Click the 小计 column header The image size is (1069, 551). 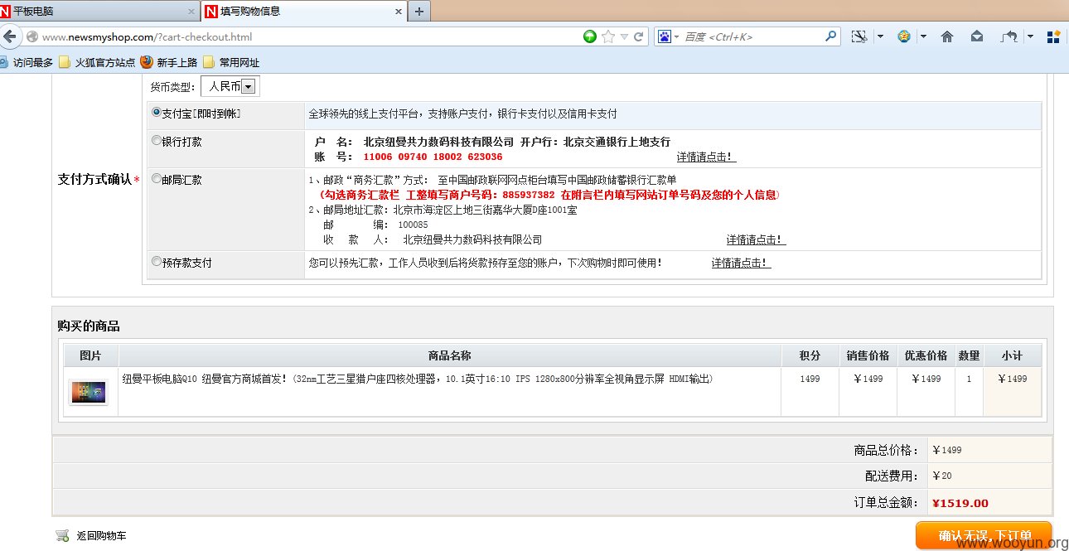click(x=1012, y=355)
